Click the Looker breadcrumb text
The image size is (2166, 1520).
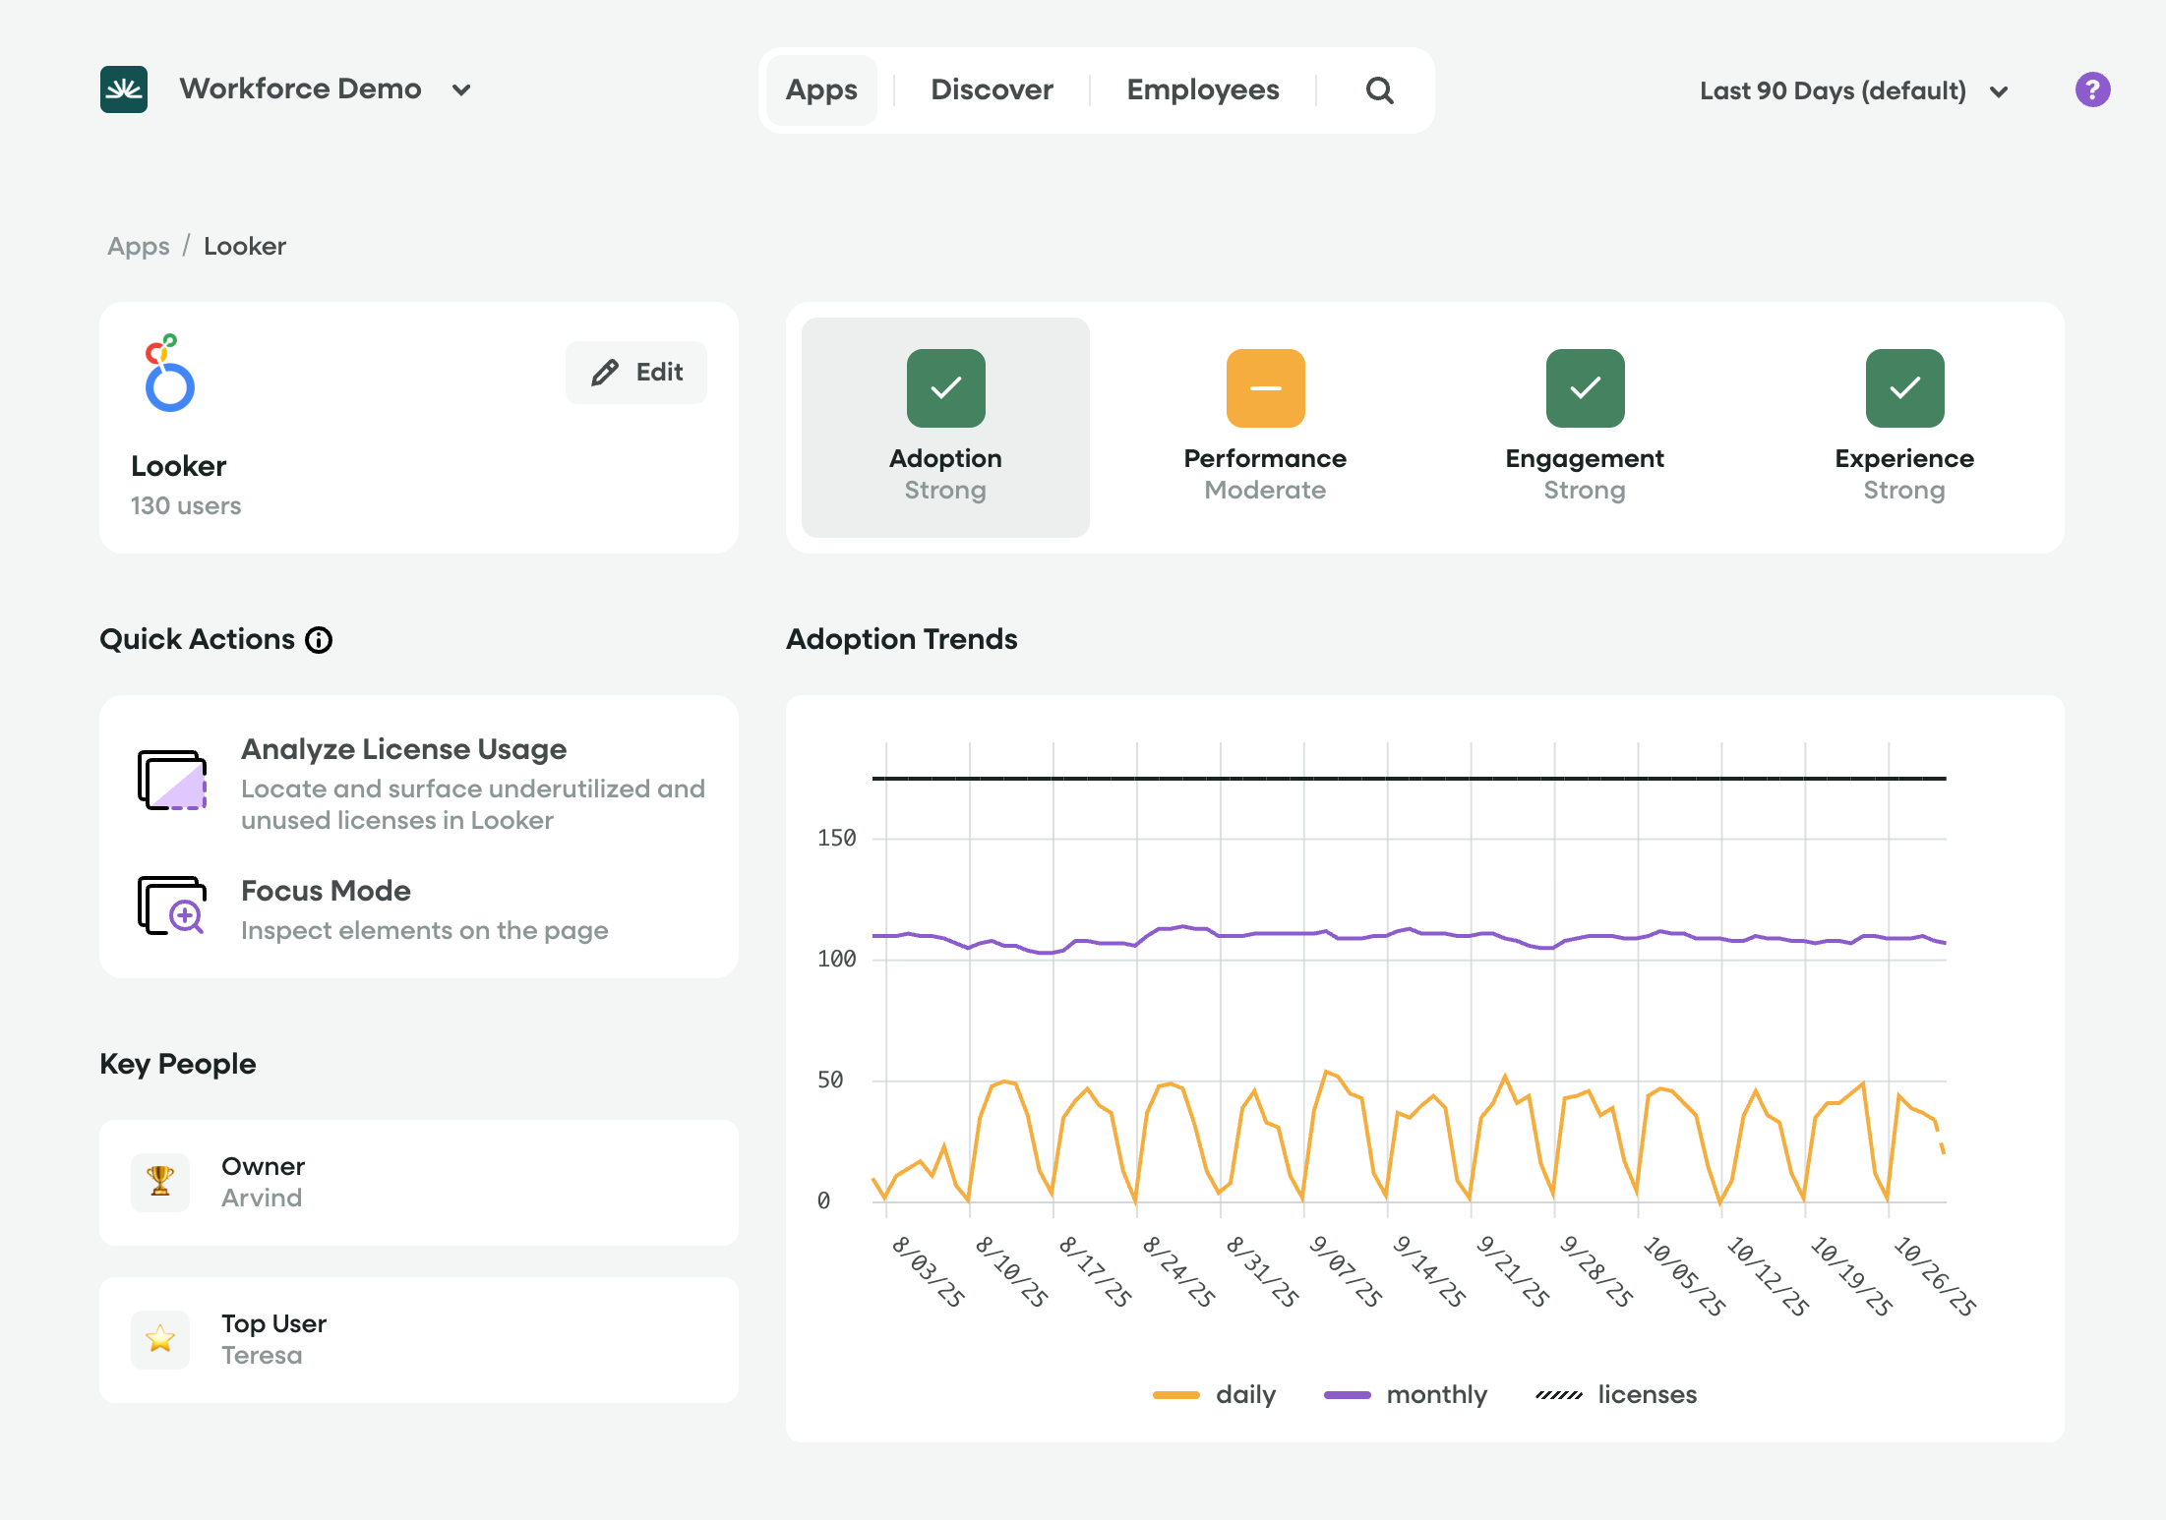(x=245, y=247)
